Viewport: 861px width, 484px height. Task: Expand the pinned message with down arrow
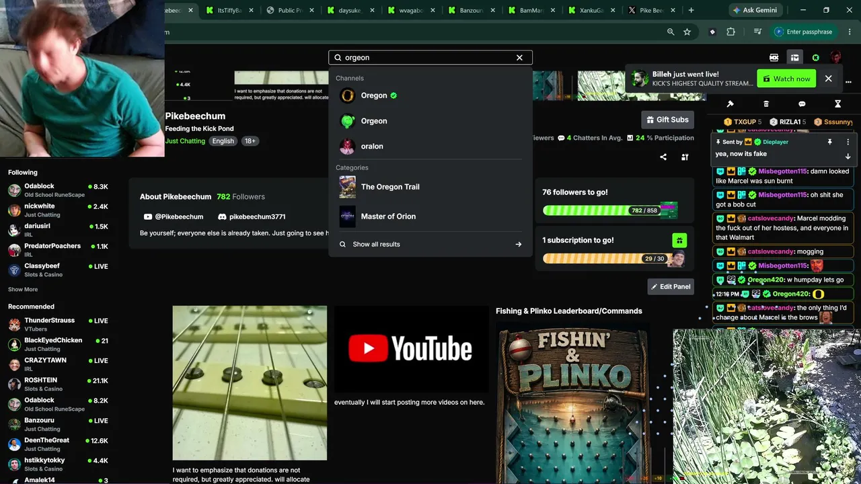pyautogui.click(x=848, y=156)
